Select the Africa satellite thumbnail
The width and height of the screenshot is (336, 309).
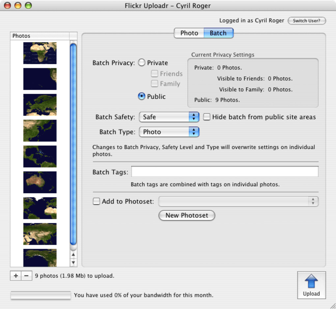[40, 53]
